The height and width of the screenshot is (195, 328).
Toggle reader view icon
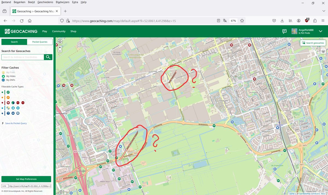[218, 21]
